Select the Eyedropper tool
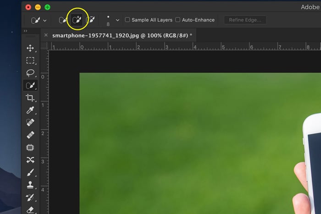The image size is (321, 214). click(30, 110)
